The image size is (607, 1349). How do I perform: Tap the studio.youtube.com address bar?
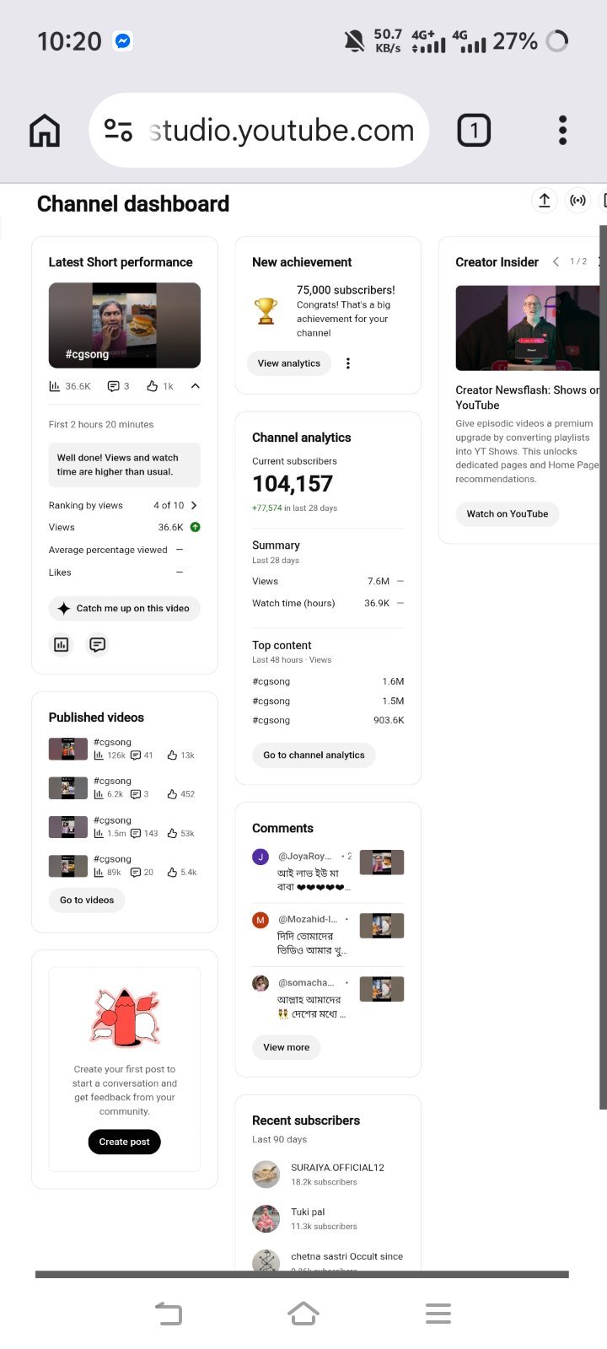click(x=259, y=131)
